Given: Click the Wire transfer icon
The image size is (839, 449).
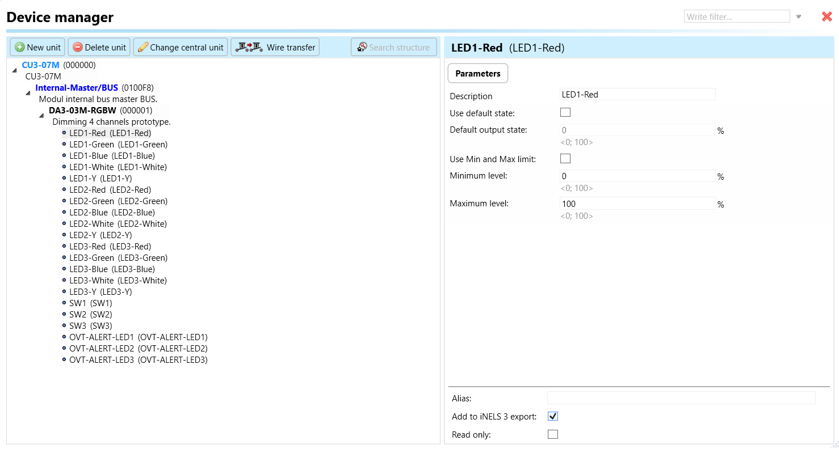Looking at the screenshot, I should 250,47.
